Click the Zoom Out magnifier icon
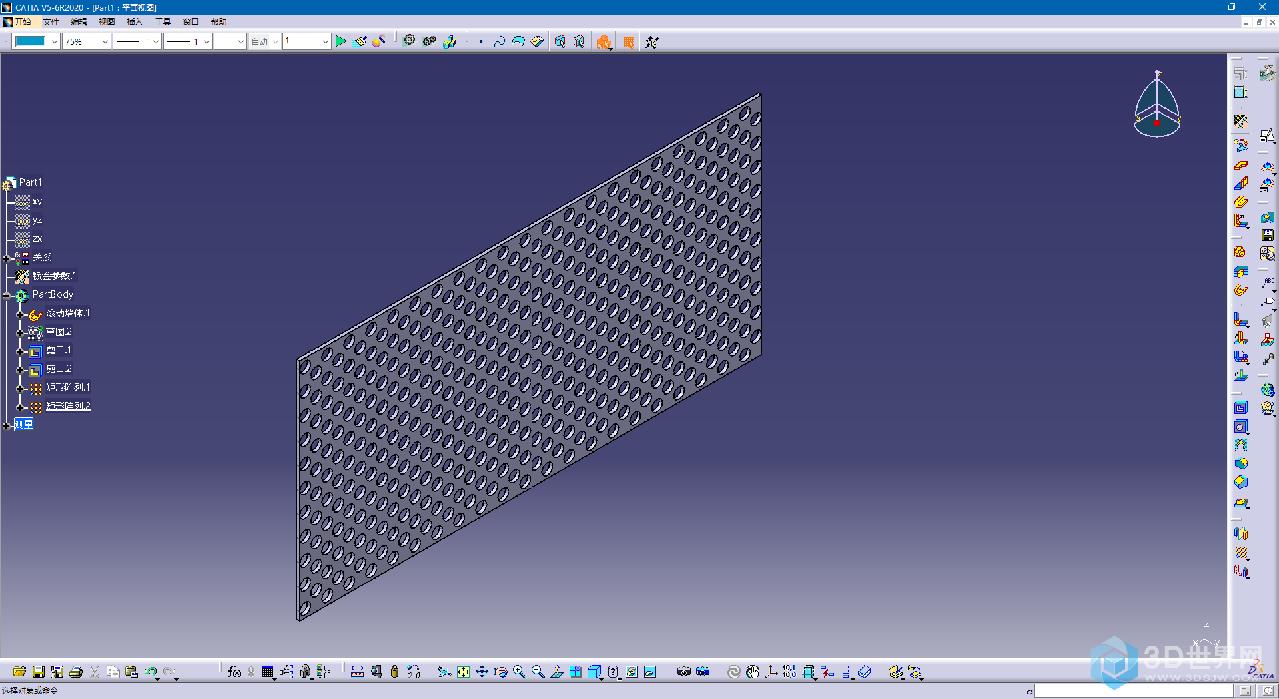This screenshot has height=699, width=1279. pos(538,672)
